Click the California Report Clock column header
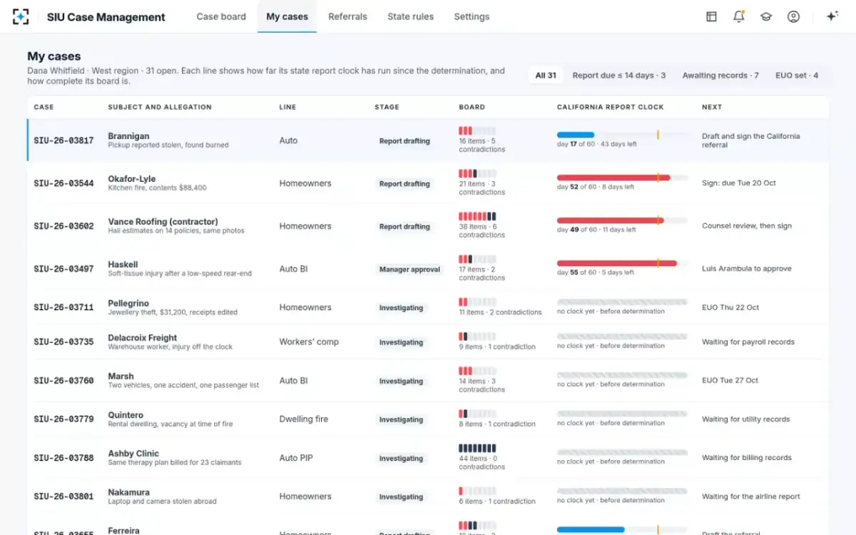The image size is (856, 535). click(x=610, y=107)
